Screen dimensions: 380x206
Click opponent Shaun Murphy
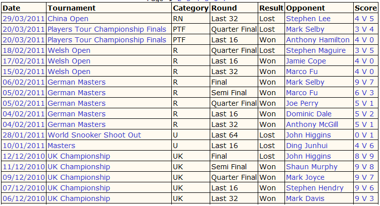312,167
